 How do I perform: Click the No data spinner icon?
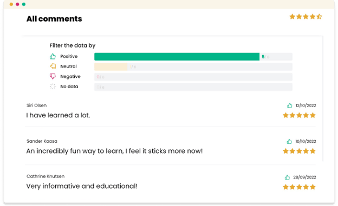53,87
